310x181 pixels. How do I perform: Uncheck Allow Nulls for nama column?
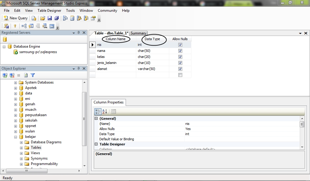[180, 51]
